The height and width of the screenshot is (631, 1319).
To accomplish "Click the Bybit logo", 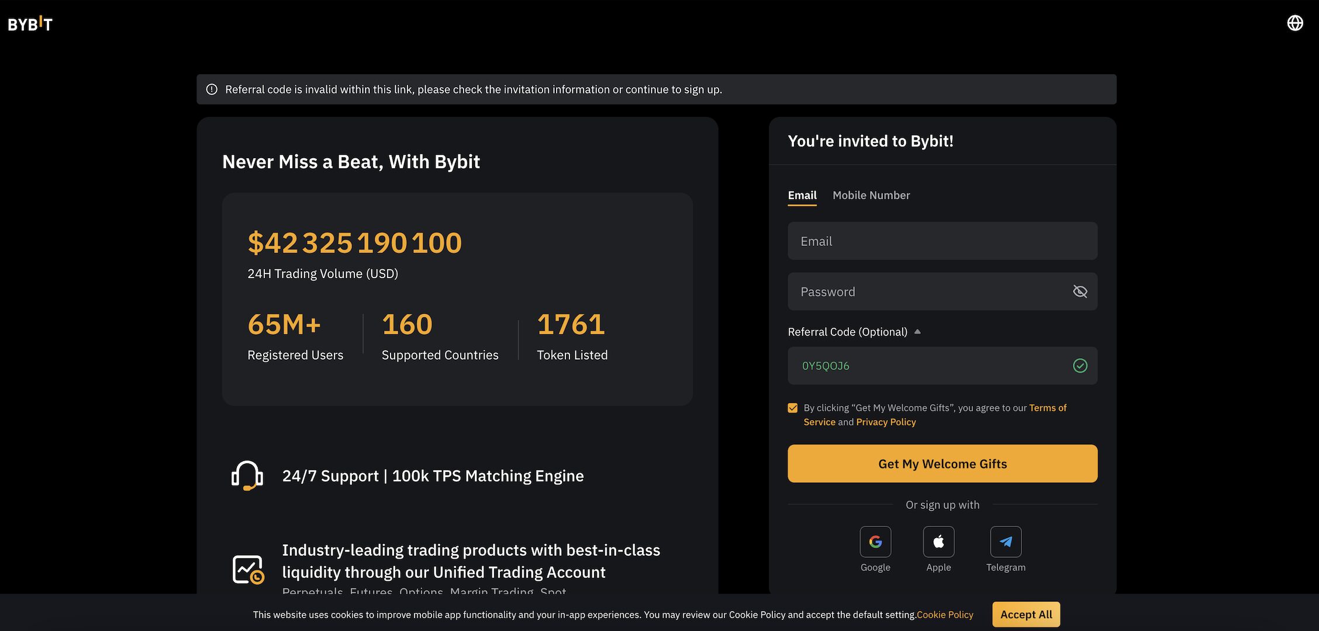I will 30,23.
